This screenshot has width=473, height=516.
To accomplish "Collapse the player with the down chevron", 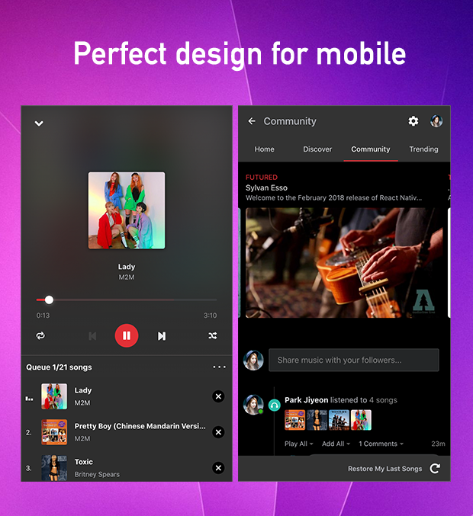I will (39, 123).
